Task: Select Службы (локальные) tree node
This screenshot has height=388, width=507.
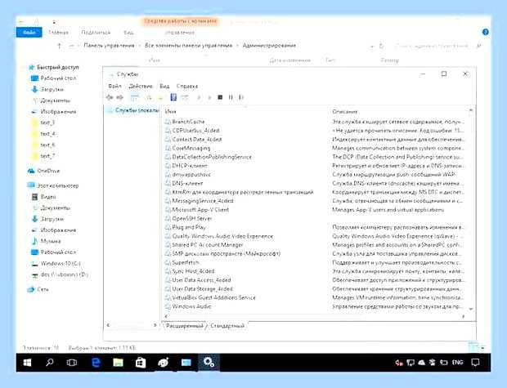Action: coord(134,110)
